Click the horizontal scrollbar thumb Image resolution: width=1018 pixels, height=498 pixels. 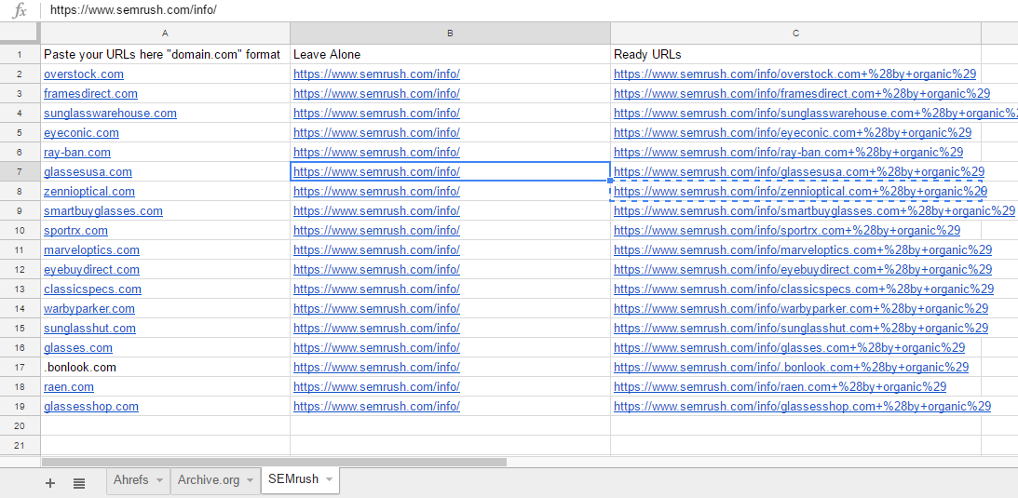[x=274, y=463]
